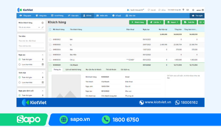Open calendar icon under Ngày tạo
221x127 pixels.
pyautogui.click(x=43, y=64)
